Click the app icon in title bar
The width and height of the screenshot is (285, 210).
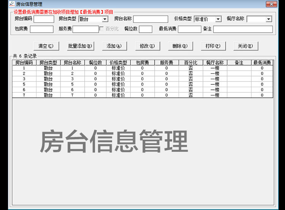pos(12,4)
